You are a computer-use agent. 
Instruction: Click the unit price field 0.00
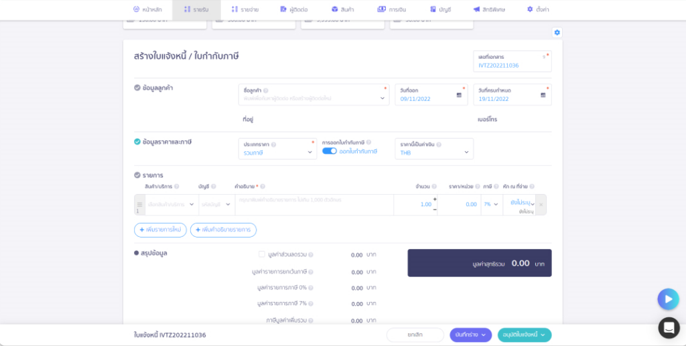[459, 205]
